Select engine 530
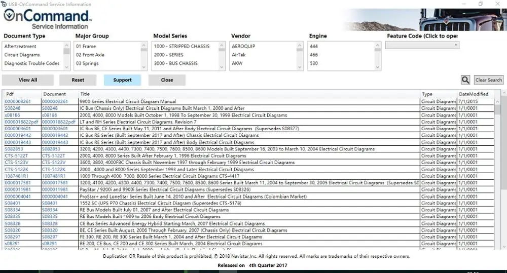Viewport: 507px width, 273px height. click(x=314, y=63)
